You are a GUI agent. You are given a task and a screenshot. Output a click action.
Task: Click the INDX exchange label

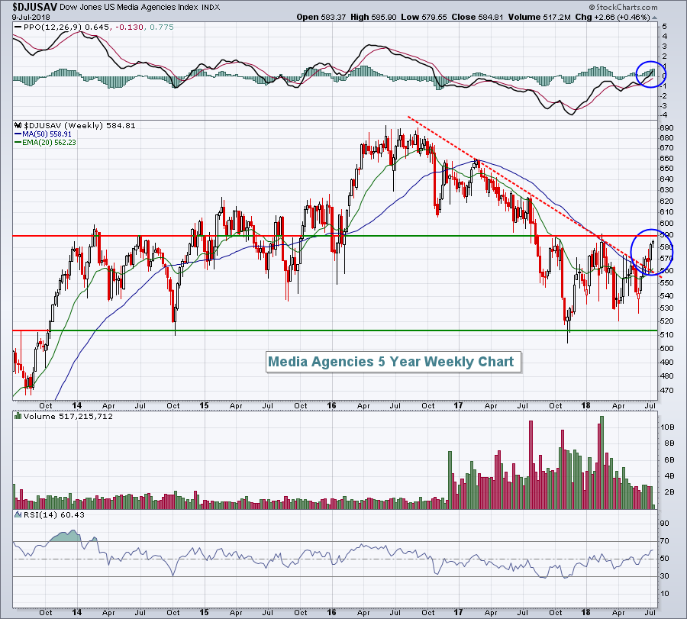point(211,8)
